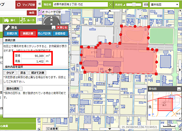Click the クリア button
The height and width of the screenshot is (131, 182).
pos(10,73)
